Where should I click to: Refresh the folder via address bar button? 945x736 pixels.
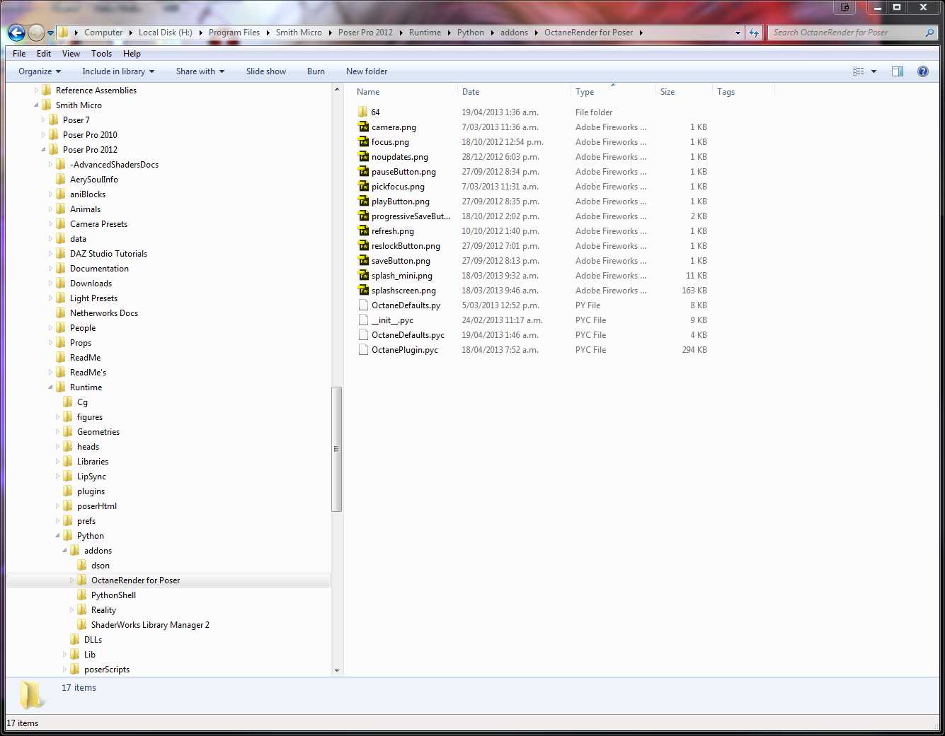click(754, 33)
